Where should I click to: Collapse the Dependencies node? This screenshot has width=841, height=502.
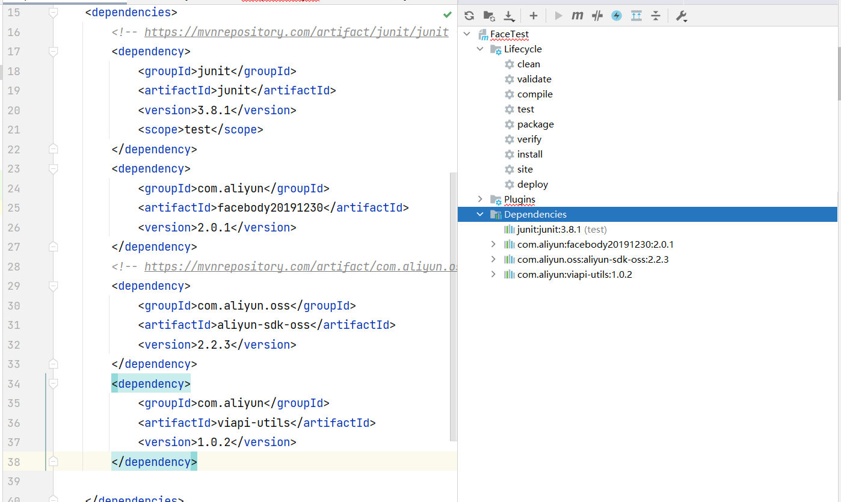point(480,215)
